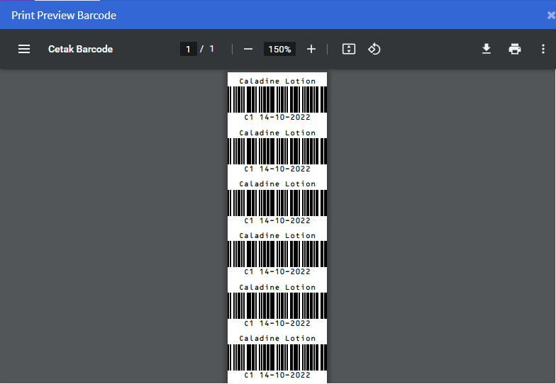Image resolution: width=556 pixels, height=384 pixels.
Task: Click the fit to page icon
Action: pyautogui.click(x=348, y=49)
